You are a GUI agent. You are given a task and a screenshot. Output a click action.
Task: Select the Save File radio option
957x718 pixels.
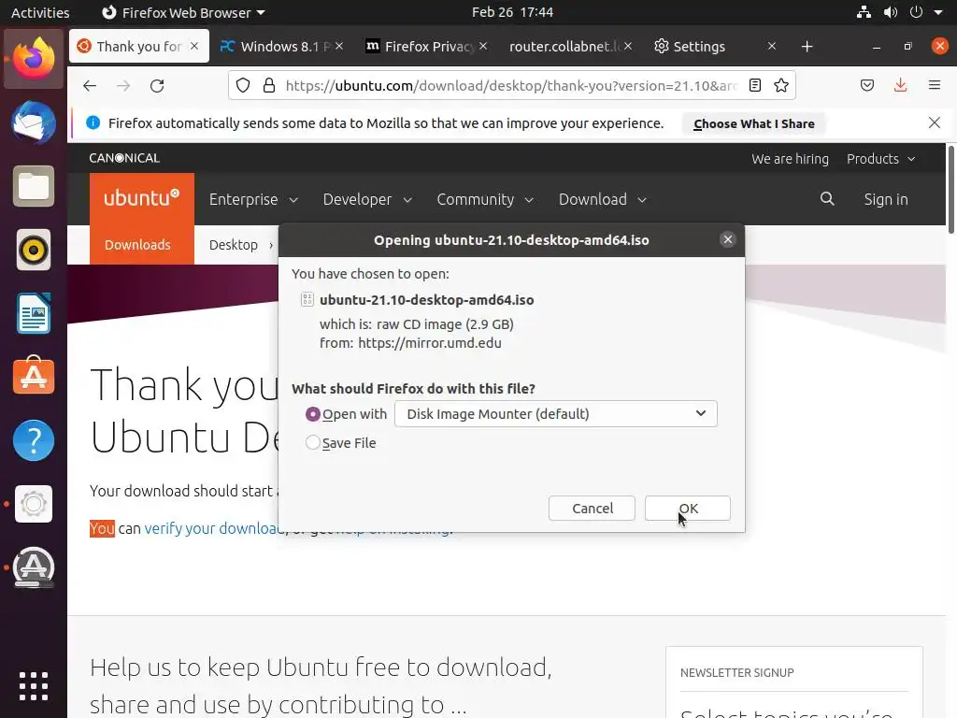click(x=312, y=442)
